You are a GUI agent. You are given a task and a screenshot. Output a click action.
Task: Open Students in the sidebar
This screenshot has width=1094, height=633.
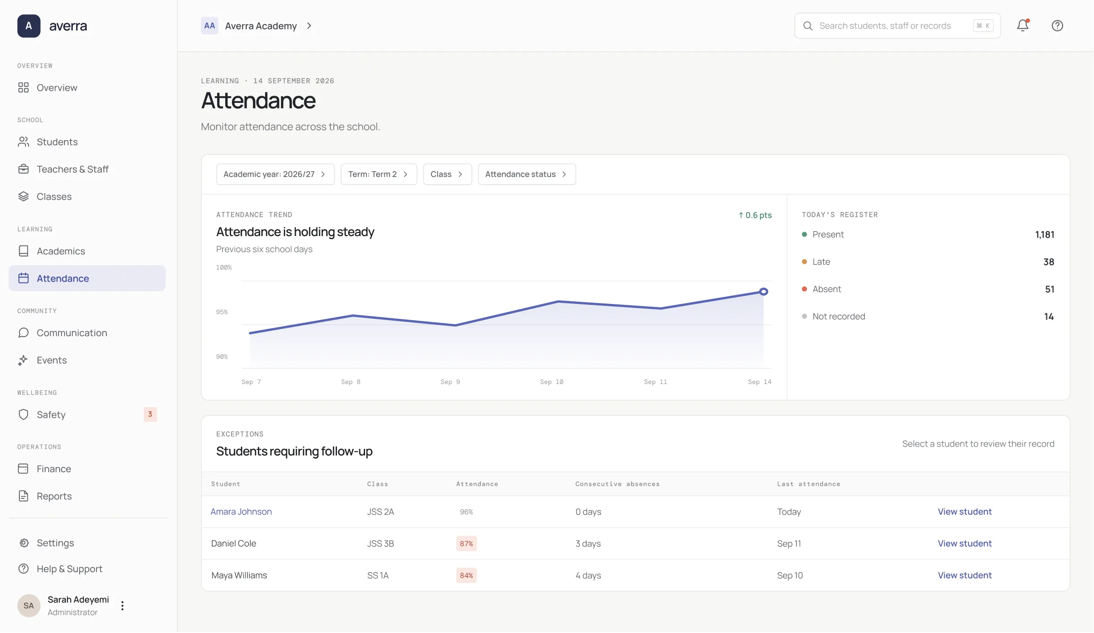point(87,142)
